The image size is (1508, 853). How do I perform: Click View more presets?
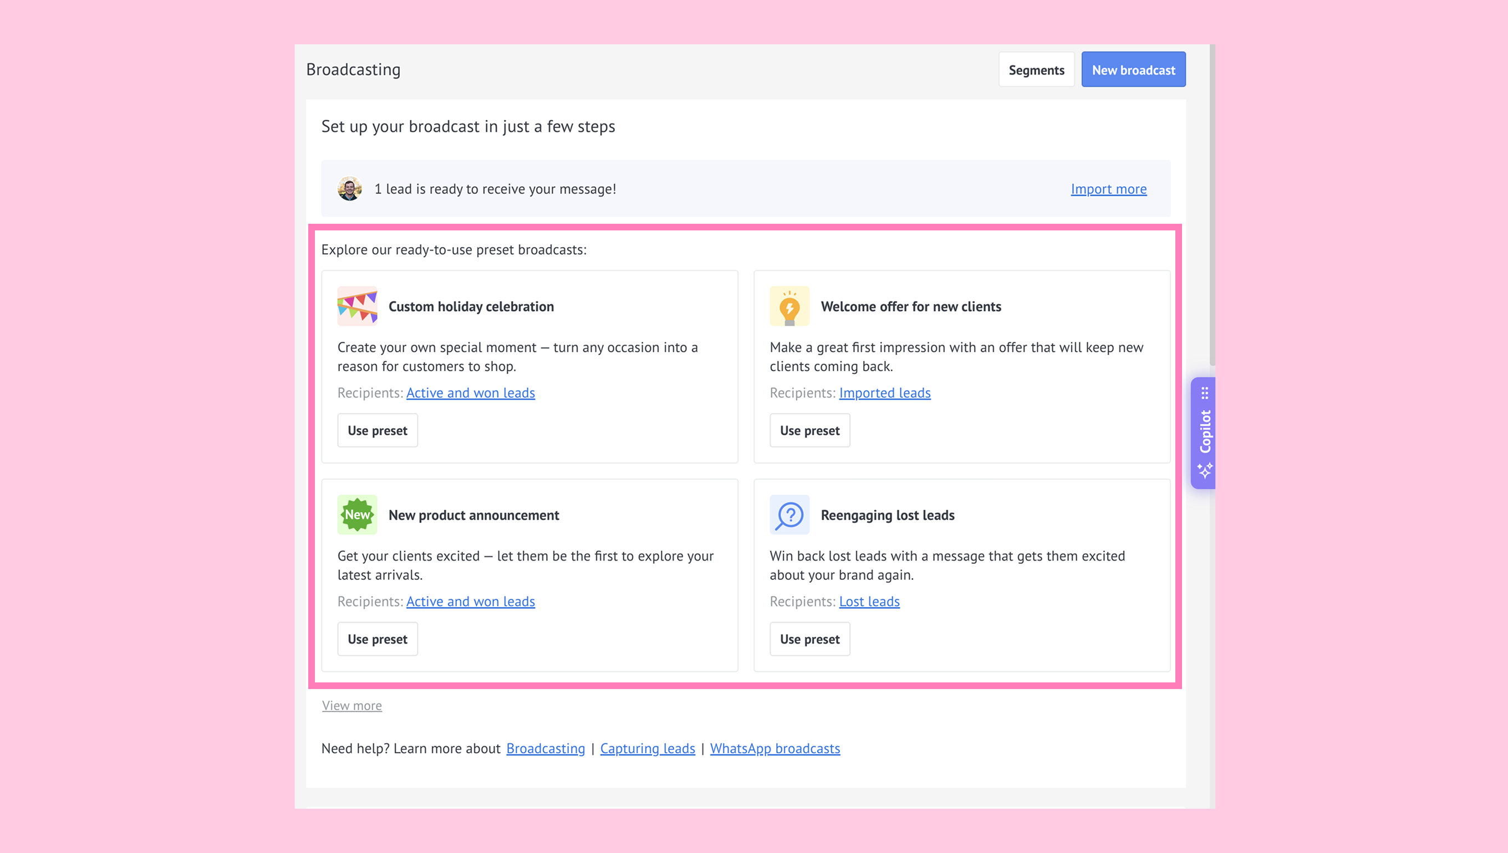352,705
